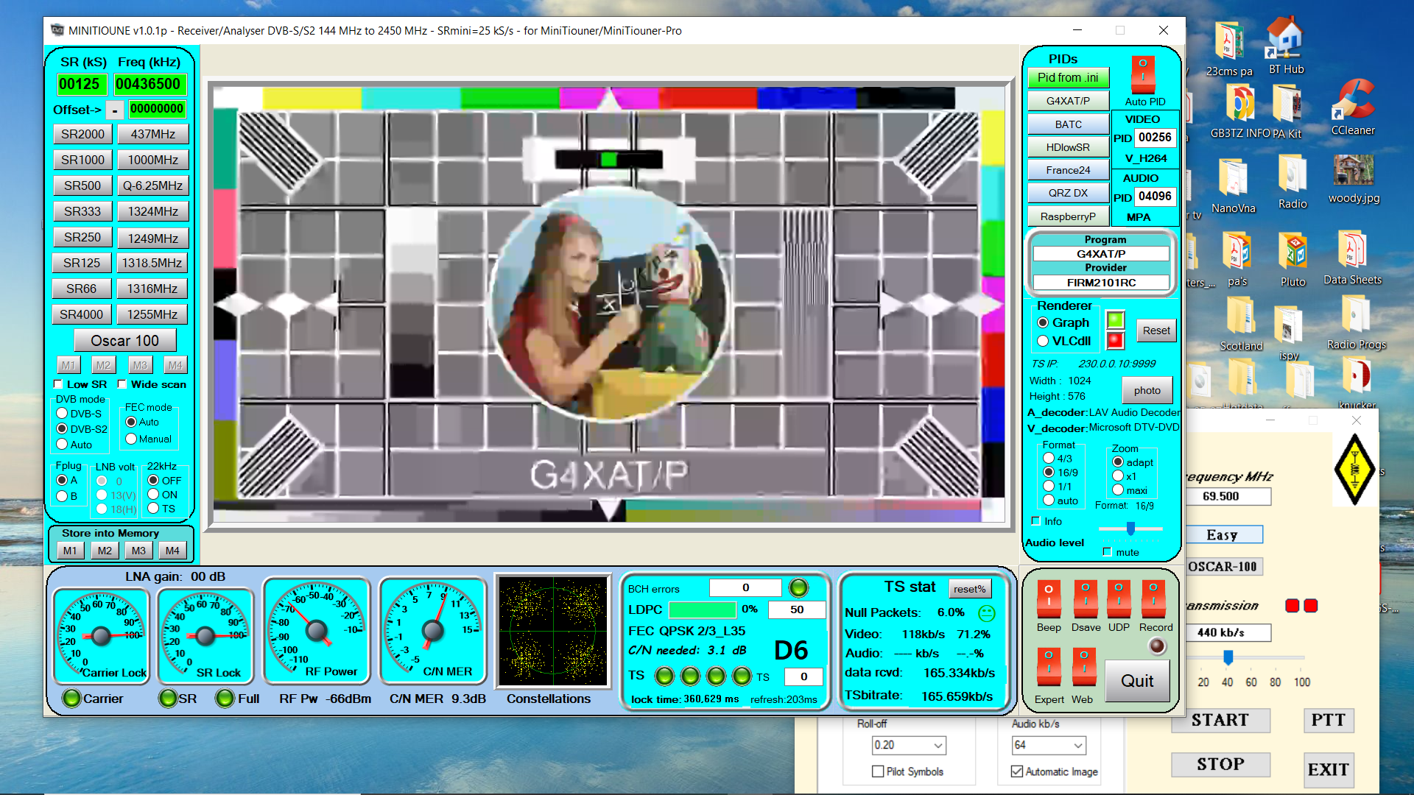The height and width of the screenshot is (795, 1414).
Task: Check the mute audio checkbox
Action: (x=1107, y=552)
